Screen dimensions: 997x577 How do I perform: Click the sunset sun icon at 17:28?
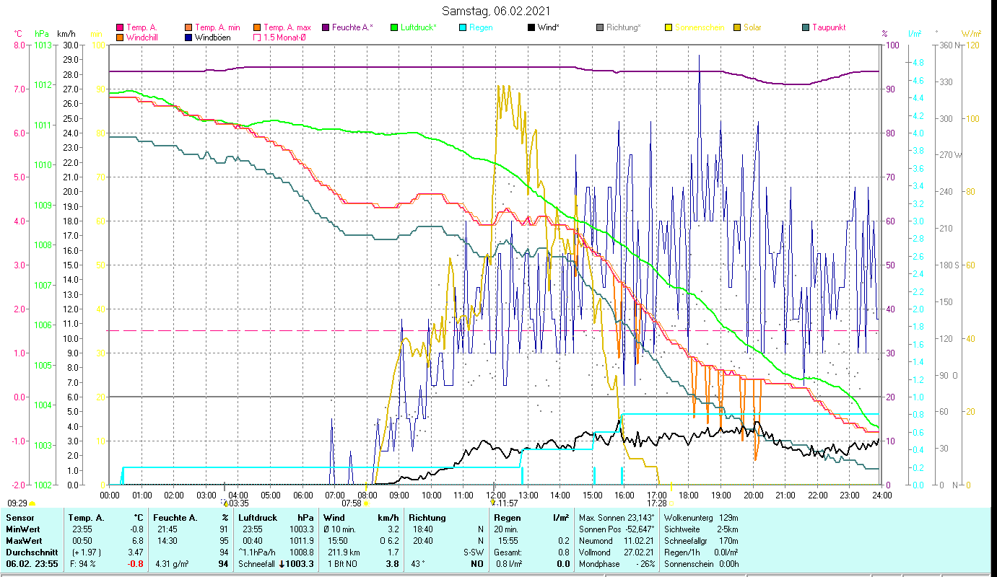pos(671,503)
